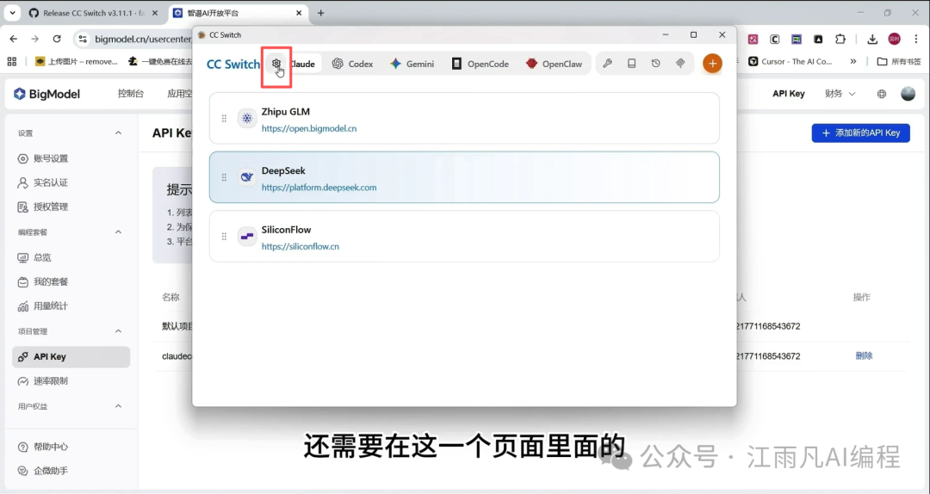
Task: Click the red browser profile avatar
Action: (x=895, y=39)
